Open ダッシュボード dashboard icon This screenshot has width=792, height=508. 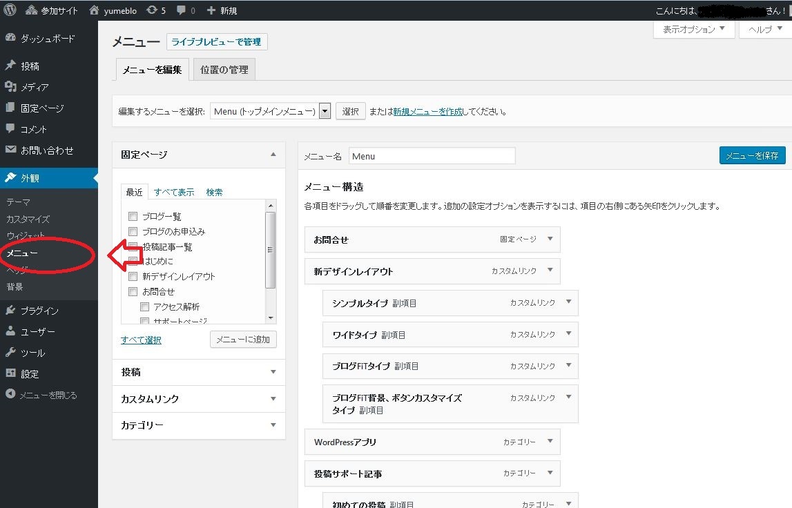point(10,38)
